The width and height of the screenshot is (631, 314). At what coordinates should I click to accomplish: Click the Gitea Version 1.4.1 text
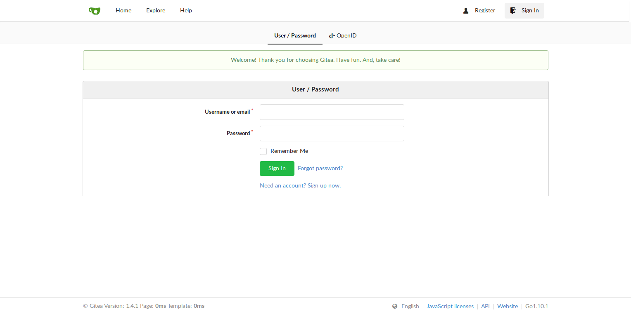coord(110,306)
